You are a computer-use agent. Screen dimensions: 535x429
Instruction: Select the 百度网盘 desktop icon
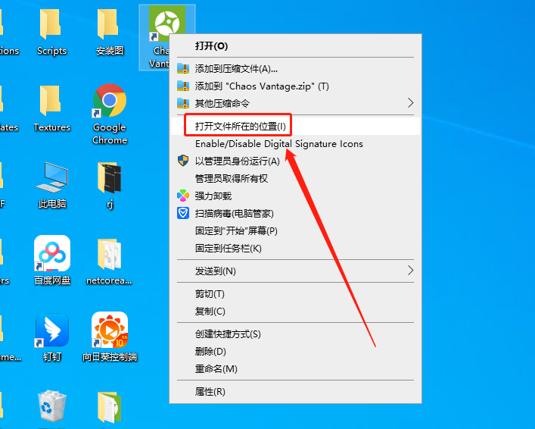(52, 253)
